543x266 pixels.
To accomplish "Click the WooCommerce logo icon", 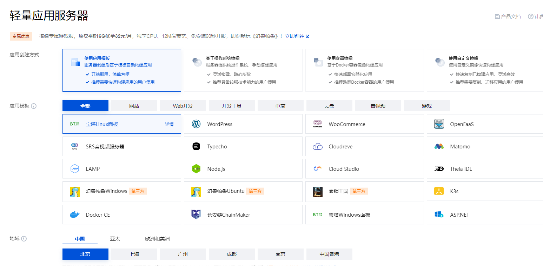I will tap(318, 124).
